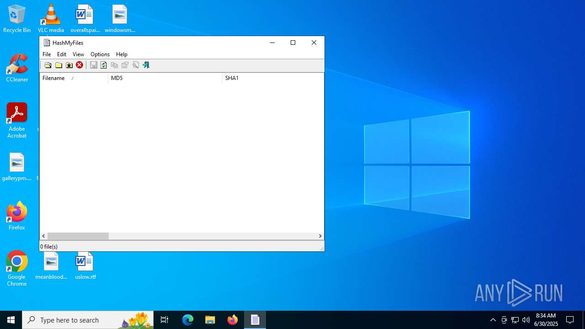Click the taskbar search box

(88, 320)
